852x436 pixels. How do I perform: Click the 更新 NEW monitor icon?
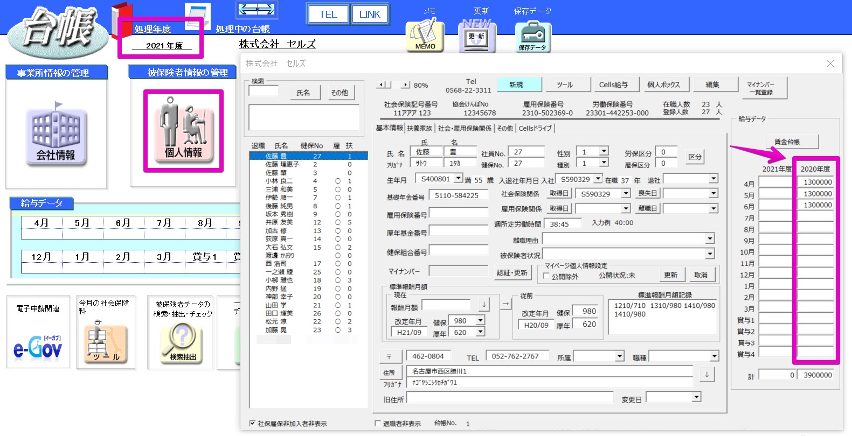[477, 36]
